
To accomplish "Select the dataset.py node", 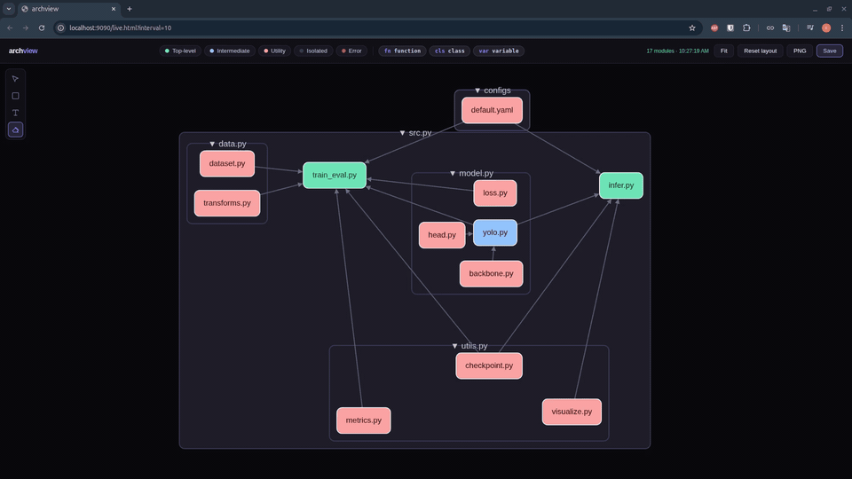I will tap(227, 163).
